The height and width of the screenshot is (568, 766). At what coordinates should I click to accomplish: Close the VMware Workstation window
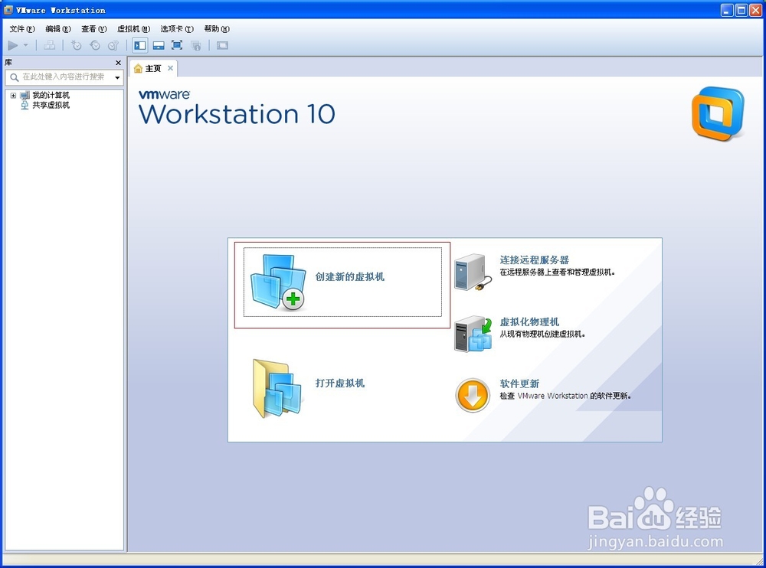(755, 10)
